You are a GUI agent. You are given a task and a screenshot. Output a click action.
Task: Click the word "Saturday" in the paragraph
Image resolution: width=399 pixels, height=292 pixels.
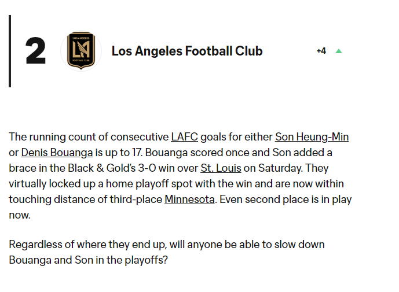281,169
